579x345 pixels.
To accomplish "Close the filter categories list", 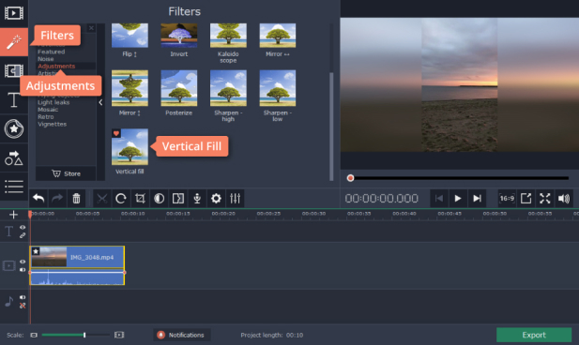I will pyautogui.click(x=91, y=28).
